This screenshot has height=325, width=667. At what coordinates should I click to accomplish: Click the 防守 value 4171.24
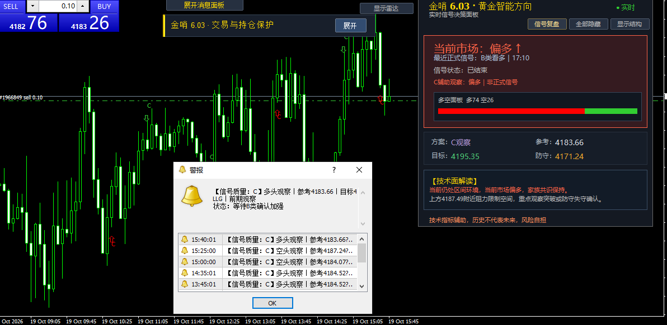(x=569, y=156)
